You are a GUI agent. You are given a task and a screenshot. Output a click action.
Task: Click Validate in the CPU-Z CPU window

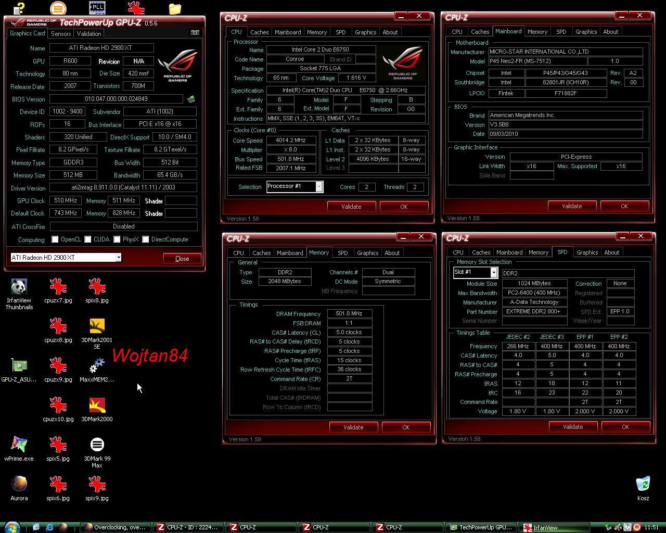point(351,207)
